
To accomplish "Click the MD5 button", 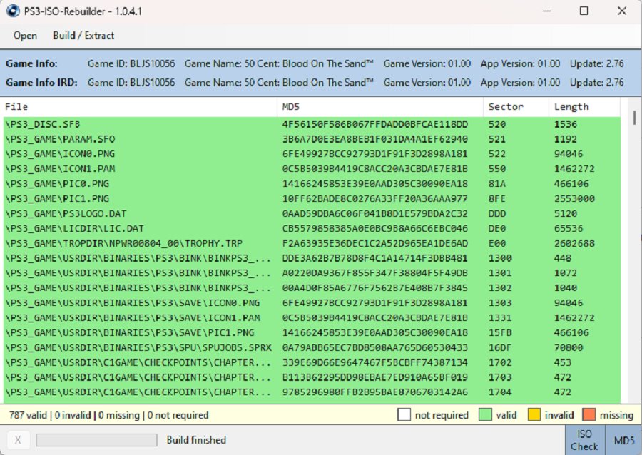I will coord(623,440).
